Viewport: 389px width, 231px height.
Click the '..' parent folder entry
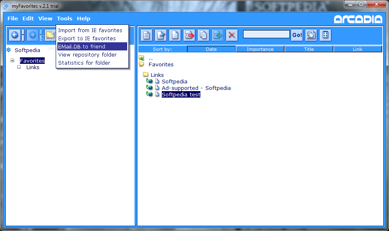pyautogui.click(x=151, y=58)
